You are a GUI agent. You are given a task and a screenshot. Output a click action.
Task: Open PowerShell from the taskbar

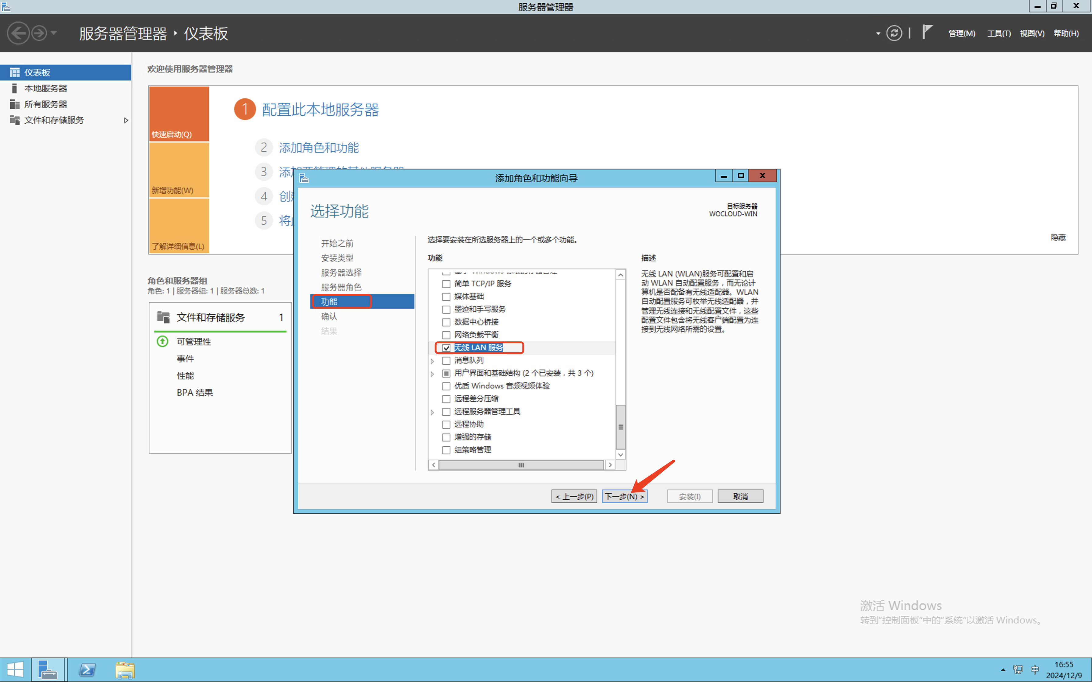[x=87, y=670]
